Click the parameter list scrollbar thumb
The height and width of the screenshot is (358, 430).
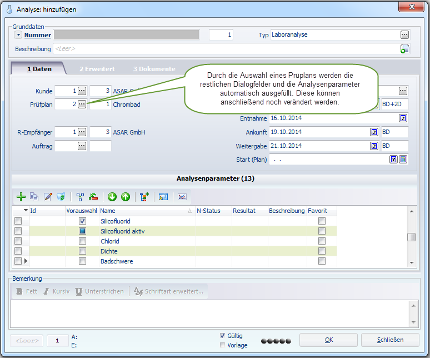pos(411,237)
